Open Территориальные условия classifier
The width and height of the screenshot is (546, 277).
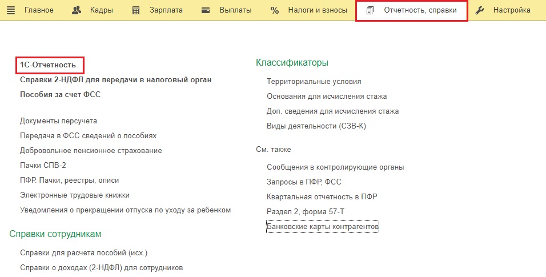[314, 82]
